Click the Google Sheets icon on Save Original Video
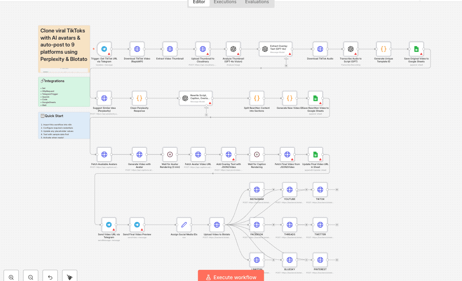The height and width of the screenshot is (281, 462). (x=416, y=49)
